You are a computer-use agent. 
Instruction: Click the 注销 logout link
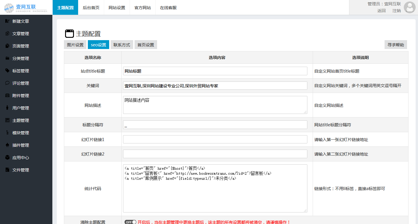click(x=397, y=11)
